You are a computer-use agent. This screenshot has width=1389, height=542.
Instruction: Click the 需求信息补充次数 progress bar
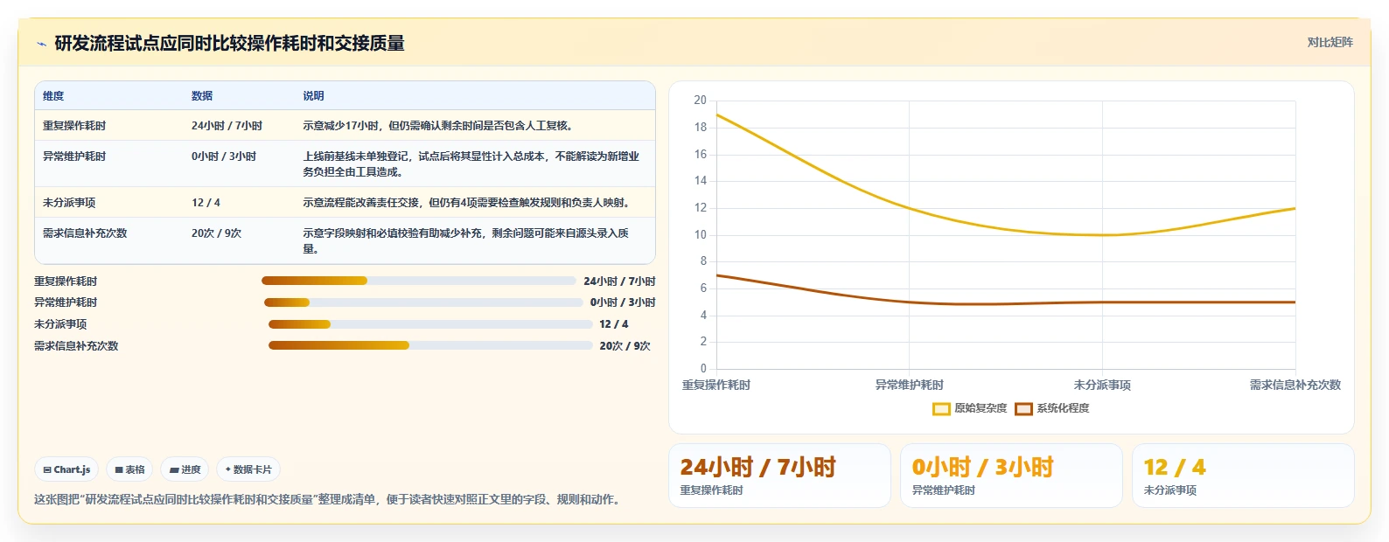tap(430, 345)
